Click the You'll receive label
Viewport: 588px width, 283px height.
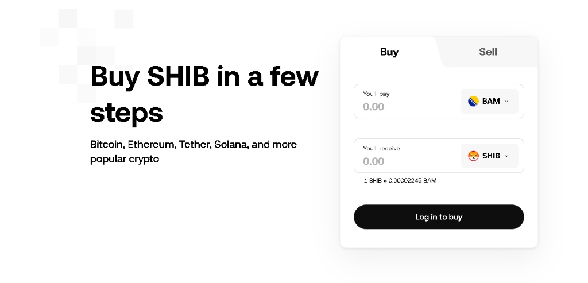pos(381,149)
